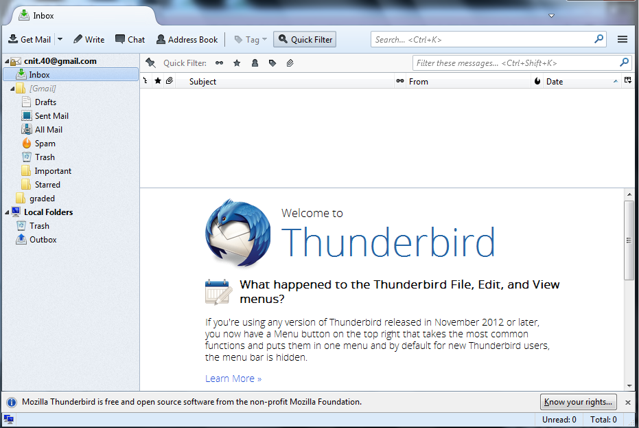Collapse the [Gmail] folder tree
Image resolution: width=639 pixels, height=428 pixels.
[x=12, y=89]
